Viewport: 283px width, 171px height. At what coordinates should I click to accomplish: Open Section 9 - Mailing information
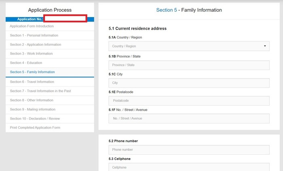(33, 109)
